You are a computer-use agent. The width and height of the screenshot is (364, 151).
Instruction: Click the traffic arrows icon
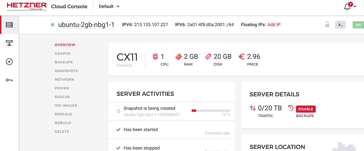[253, 108]
